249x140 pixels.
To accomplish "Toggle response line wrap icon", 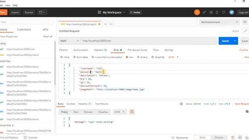I will 132,112.
